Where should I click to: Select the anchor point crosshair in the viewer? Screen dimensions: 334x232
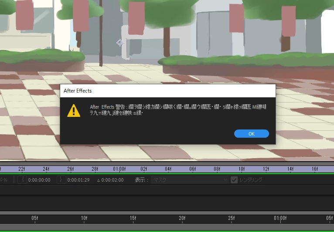coord(120,43)
